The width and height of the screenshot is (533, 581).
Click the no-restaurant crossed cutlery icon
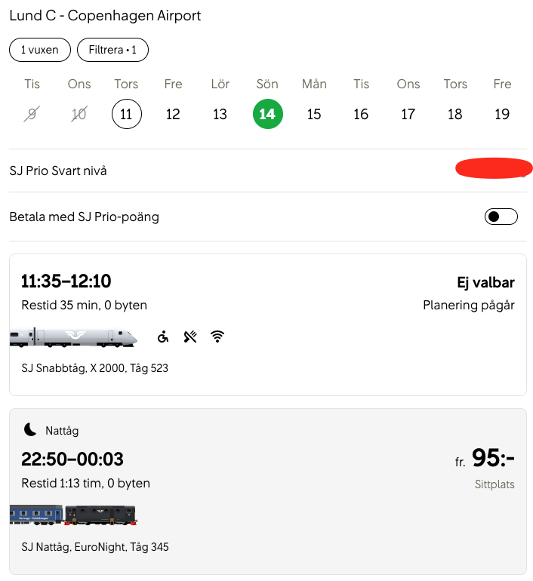pos(190,337)
